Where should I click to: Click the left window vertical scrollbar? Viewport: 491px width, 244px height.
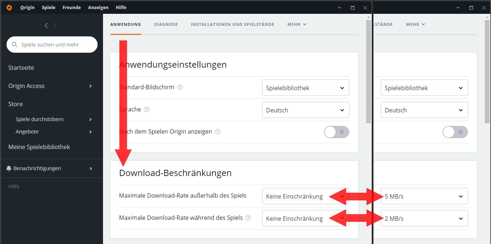point(368,71)
